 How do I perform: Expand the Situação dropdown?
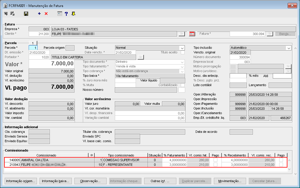click(x=182, y=48)
